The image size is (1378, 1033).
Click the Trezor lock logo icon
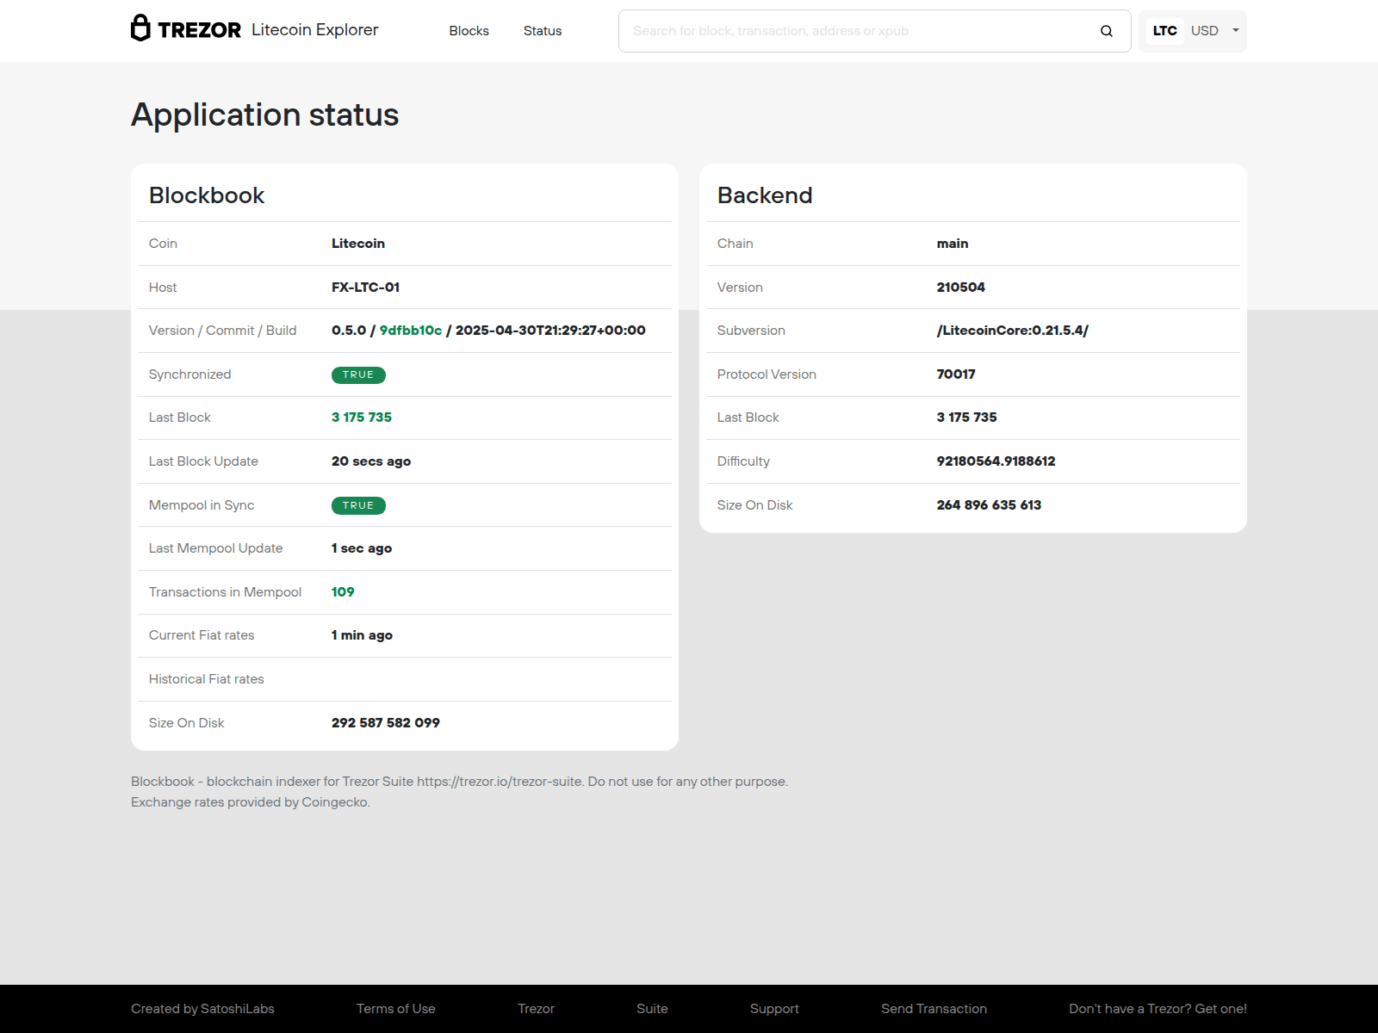pyautogui.click(x=140, y=28)
